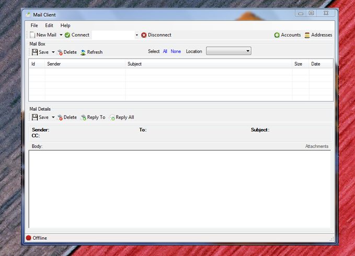Image resolution: width=355 pixels, height=256 pixels.
Task: Click the red Disconnect icon
Action: tap(144, 35)
